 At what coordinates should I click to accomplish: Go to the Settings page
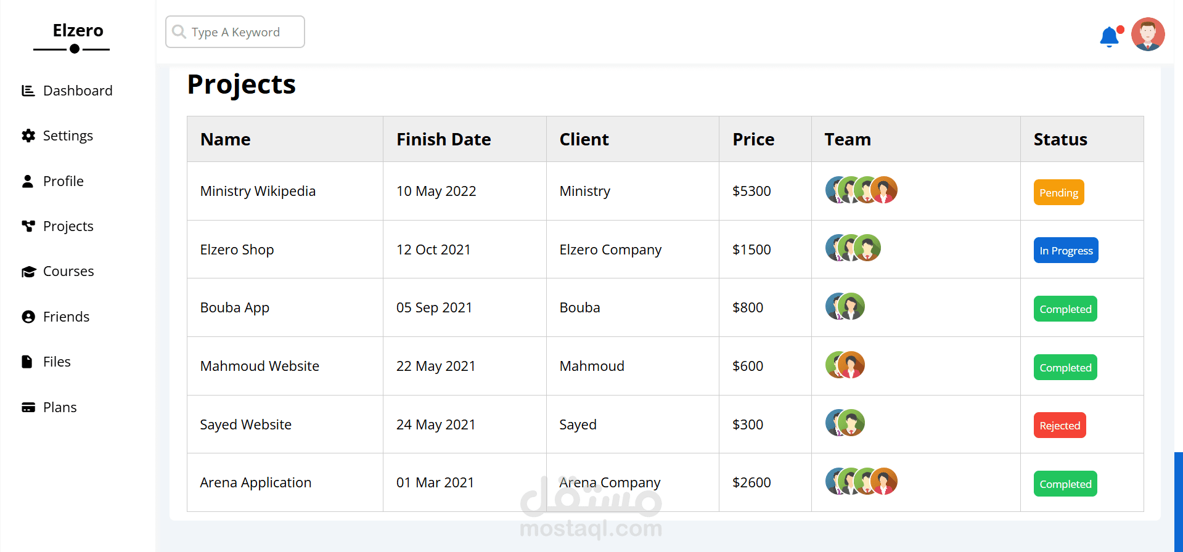pyautogui.click(x=68, y=136)
